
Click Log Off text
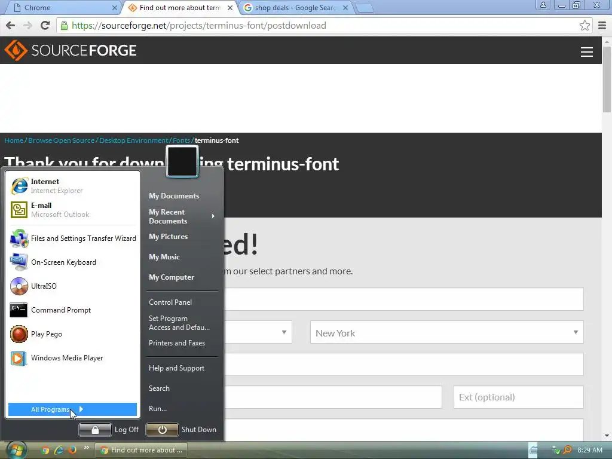(127, 430)
